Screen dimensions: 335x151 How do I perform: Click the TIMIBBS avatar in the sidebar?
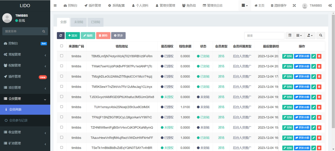[7, 18]
